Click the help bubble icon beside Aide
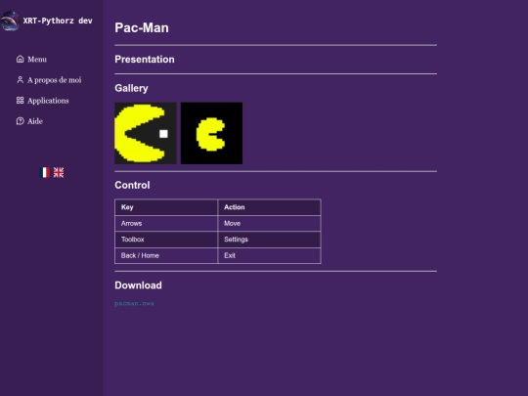The height and width of the screenshot is (396, 528). [x=21, y=121]
